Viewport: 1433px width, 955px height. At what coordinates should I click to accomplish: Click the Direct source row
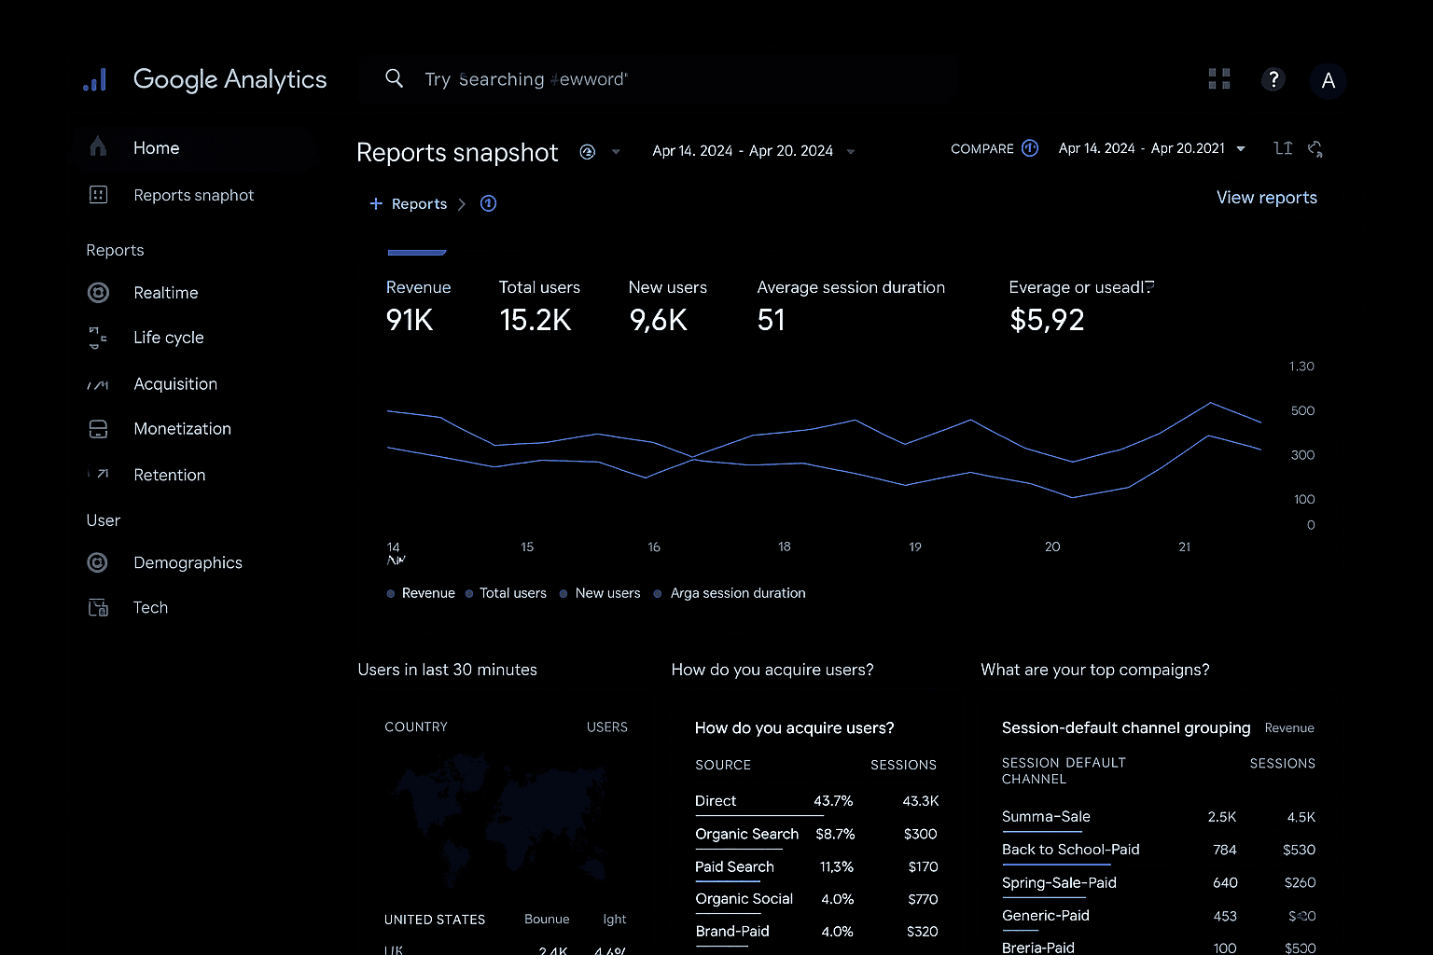tap(816, 801)
